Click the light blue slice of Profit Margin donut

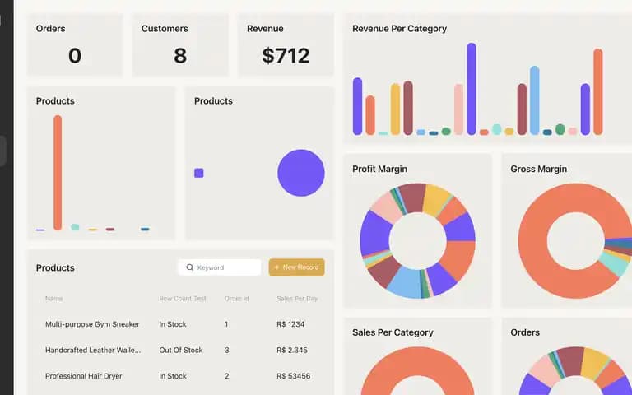(405, 281)
